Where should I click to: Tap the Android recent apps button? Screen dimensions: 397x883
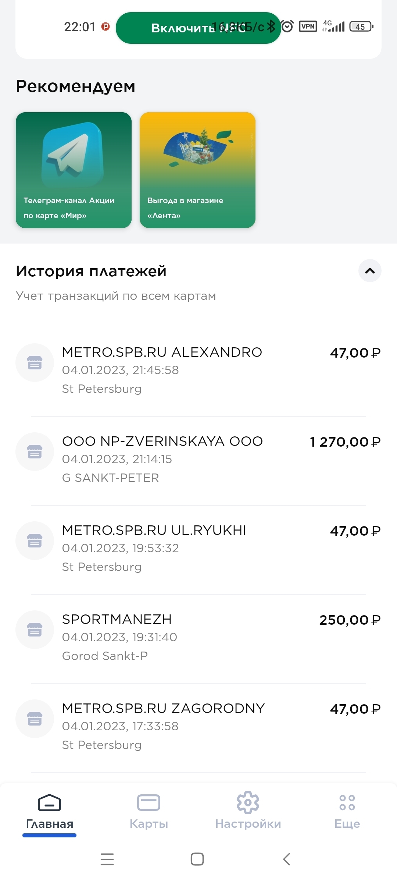click(107, 859)
